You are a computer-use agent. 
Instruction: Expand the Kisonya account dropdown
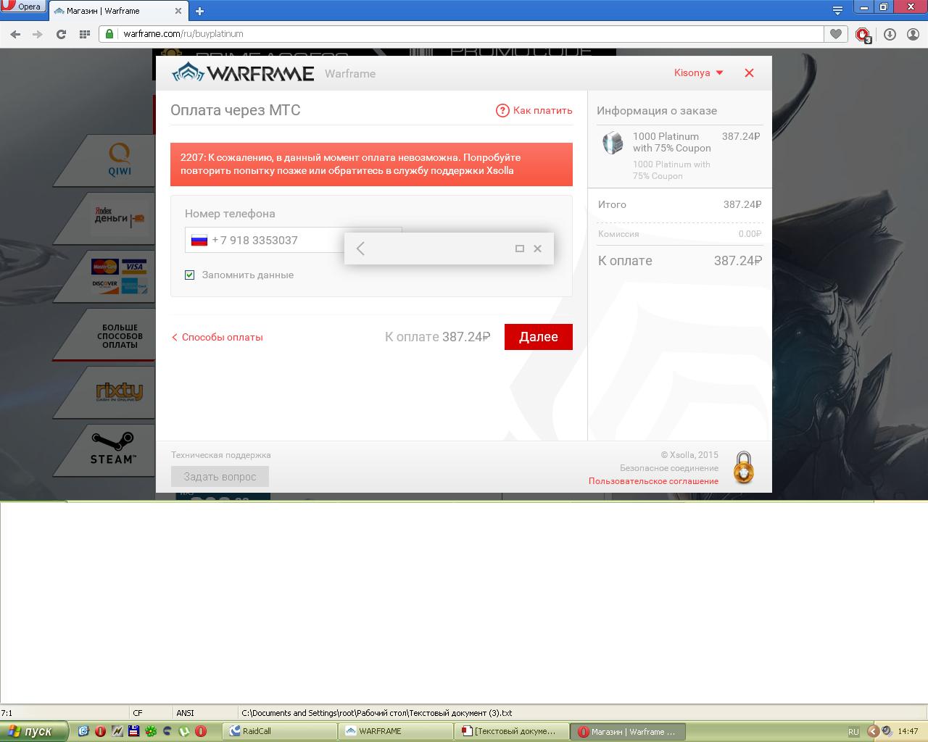coord(699,72)
